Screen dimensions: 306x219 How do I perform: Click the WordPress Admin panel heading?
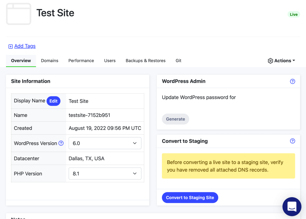click(184, 81)
